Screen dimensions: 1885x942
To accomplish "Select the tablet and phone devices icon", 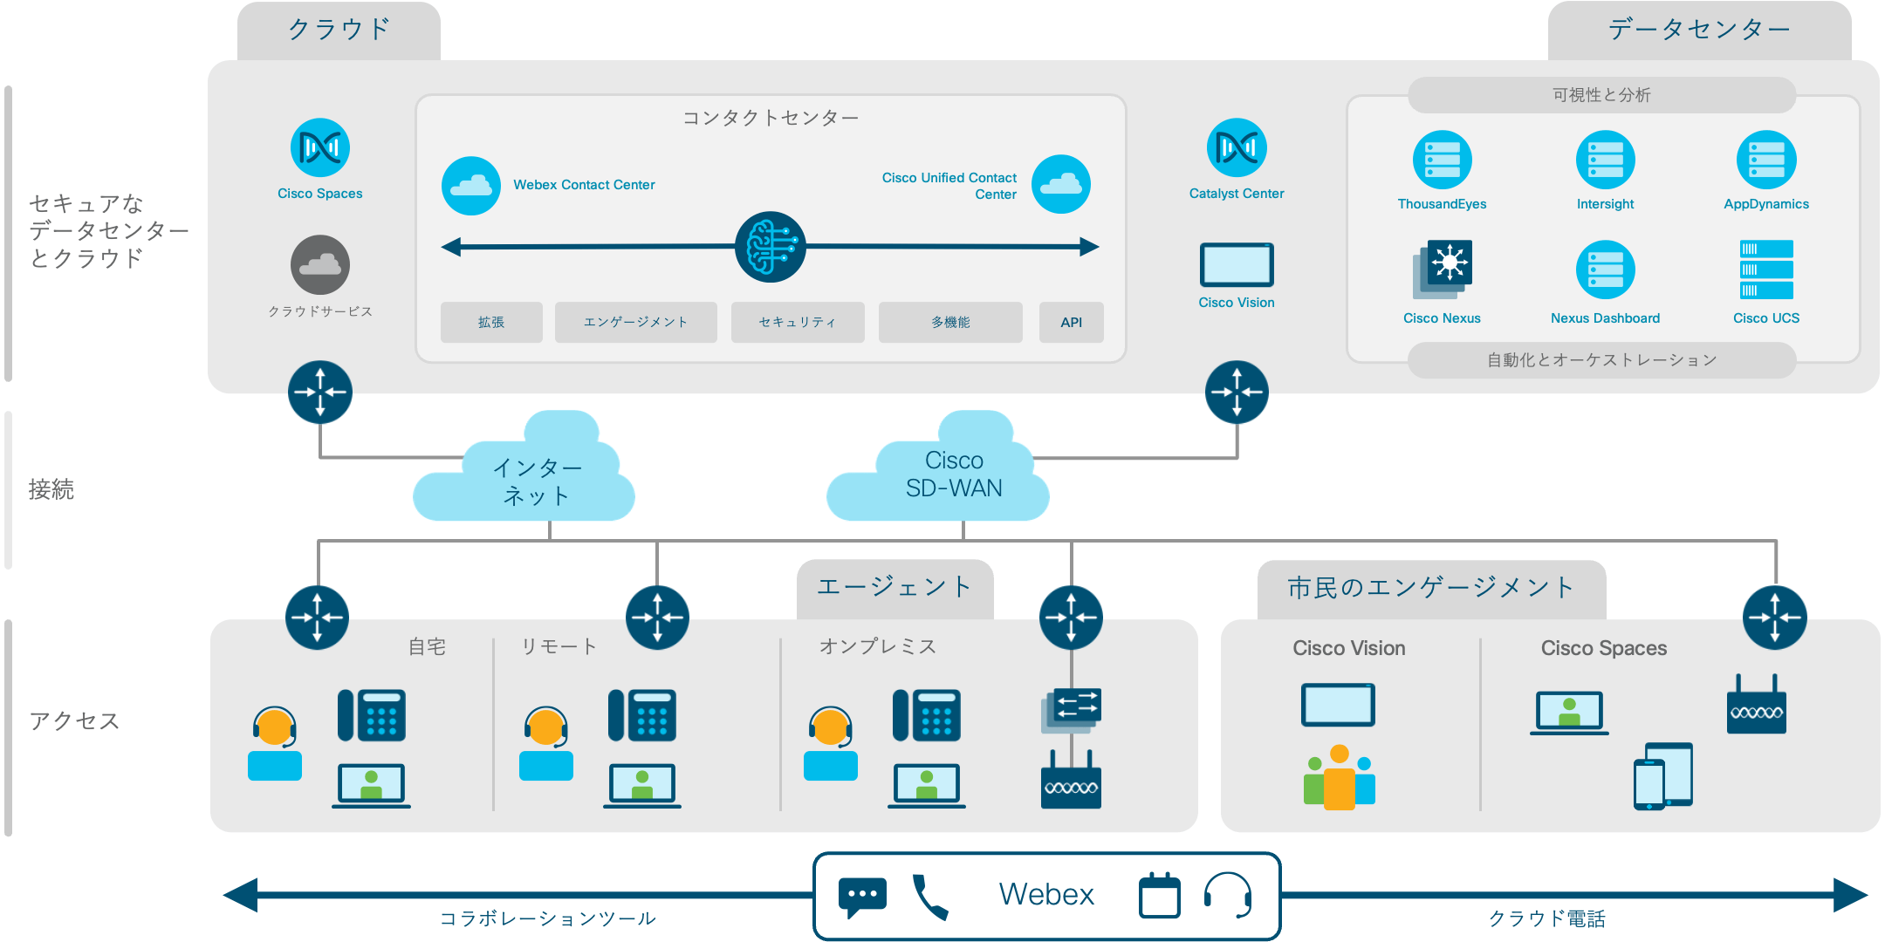I will (1663, 776).
